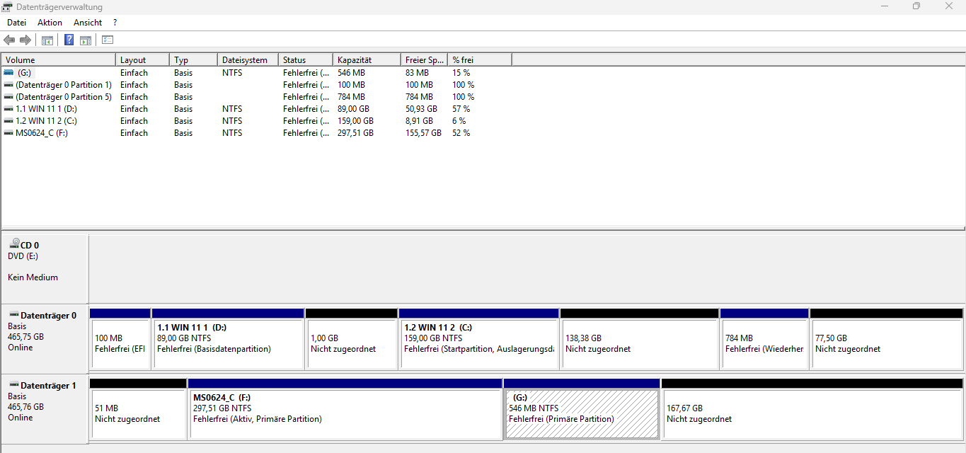Image resolution: width=966 pixels, height=453 pixels.
Task: Select MS0624_C (F:) in the volume list
Action: [x=42, y=132]
